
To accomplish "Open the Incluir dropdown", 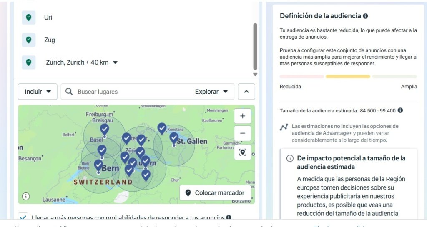I will coord(38,92).
